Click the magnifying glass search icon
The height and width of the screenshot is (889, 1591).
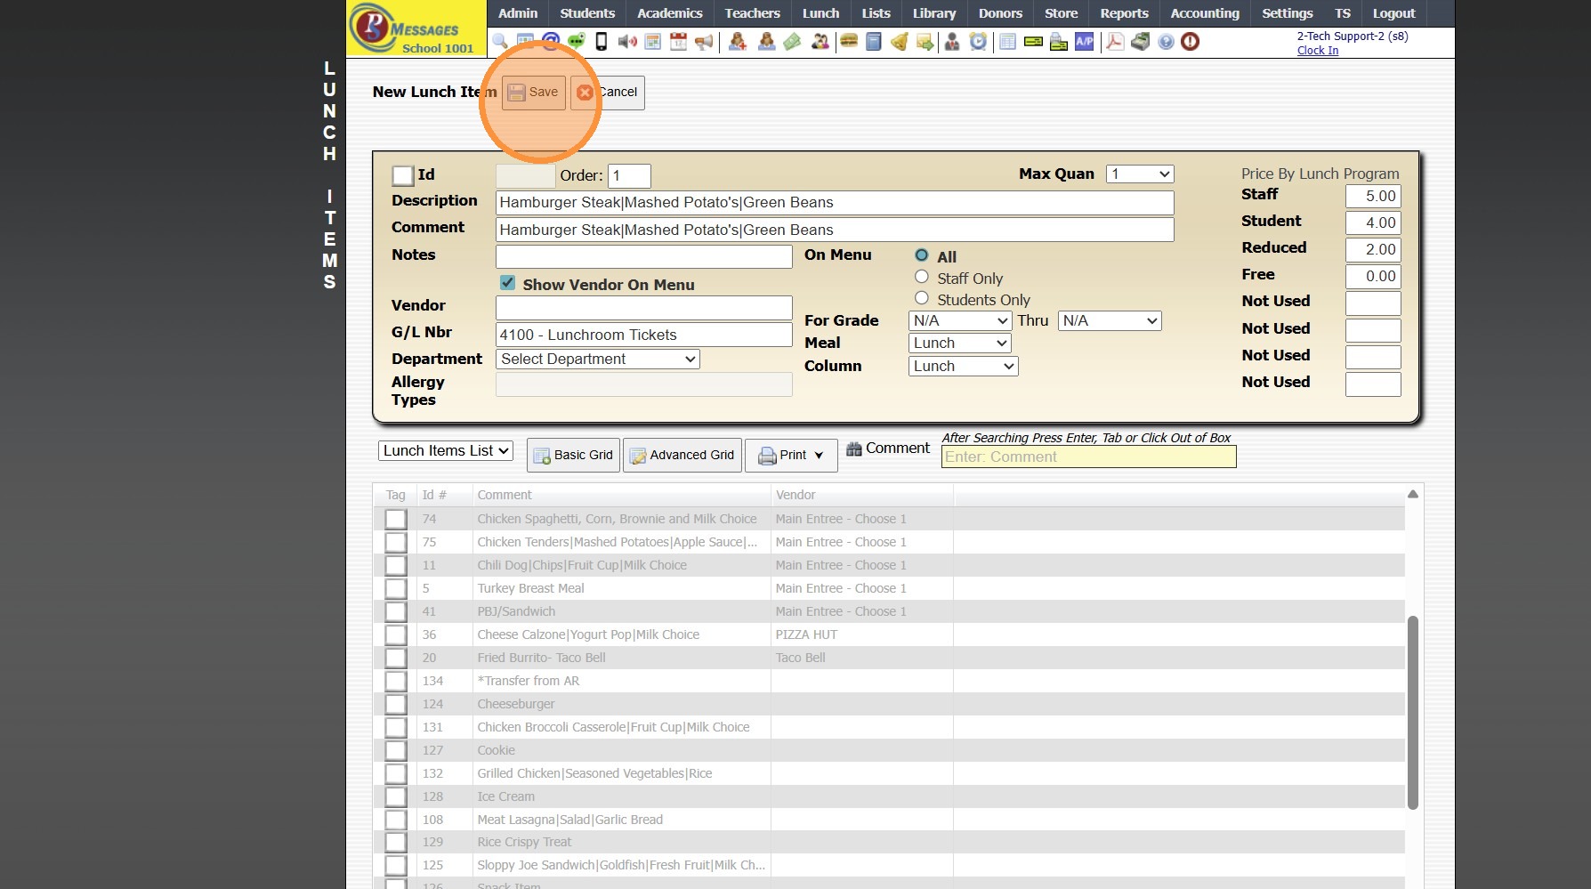[x=500, y=42]
